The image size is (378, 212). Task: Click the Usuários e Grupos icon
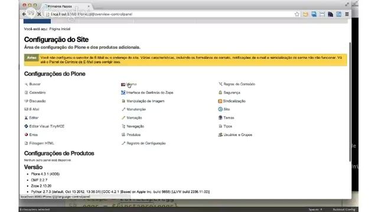[220, 135]
